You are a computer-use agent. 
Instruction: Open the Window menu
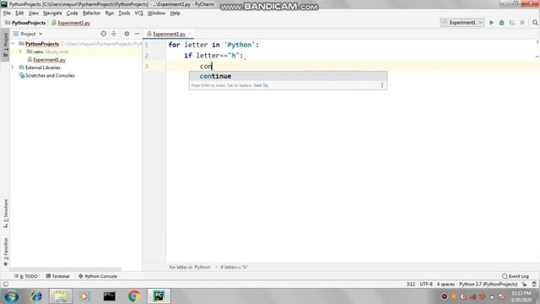click(x=156, y=14)
